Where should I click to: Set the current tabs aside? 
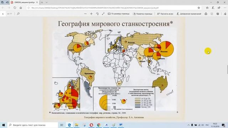(x=7, y=2)
